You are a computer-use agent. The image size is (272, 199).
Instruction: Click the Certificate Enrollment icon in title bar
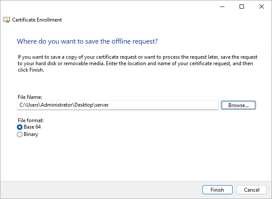point(6,20)
